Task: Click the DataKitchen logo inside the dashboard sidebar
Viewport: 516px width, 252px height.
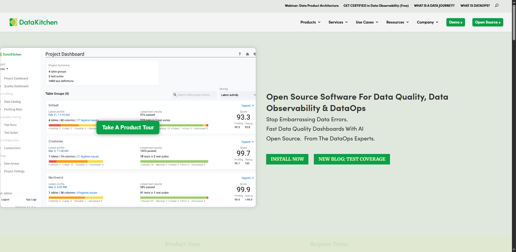Action: (11, 54)
